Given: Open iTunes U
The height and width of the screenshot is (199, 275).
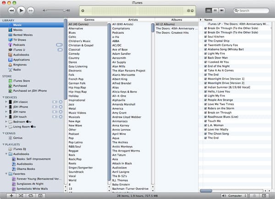Looking at the screenshot, I should click(19, 50).
